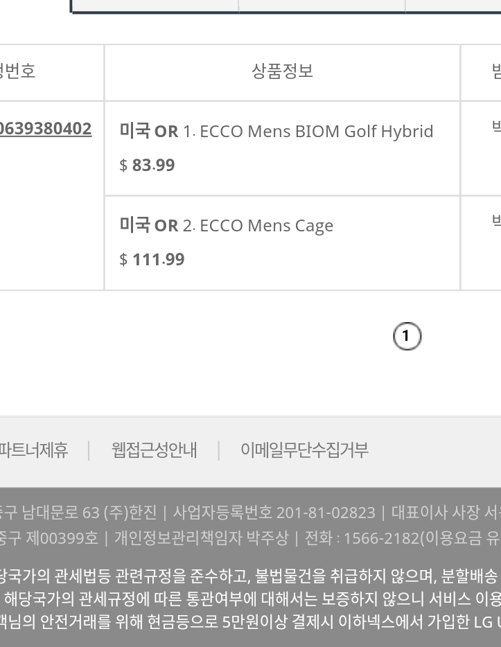This screenshot has width=501, height=647.
Task: Click the $83.99 price
Action: click(x=147, y=165)
